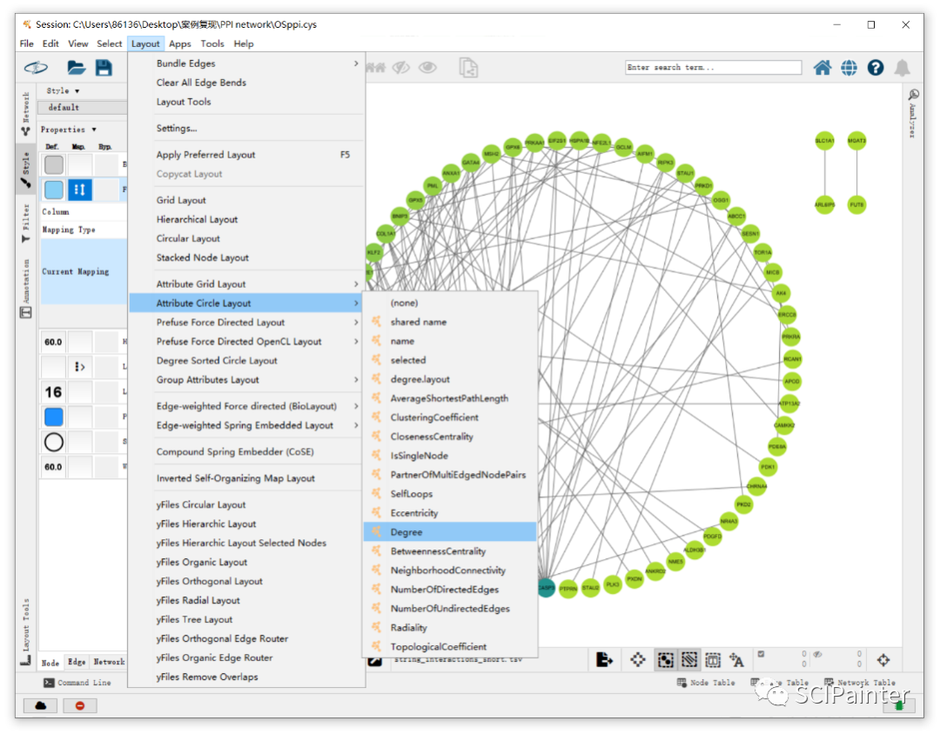Open the Style dropdown arrow
The height and width of the screenshot is (734, 940).
pyautogui.click(x=77, y=91)
